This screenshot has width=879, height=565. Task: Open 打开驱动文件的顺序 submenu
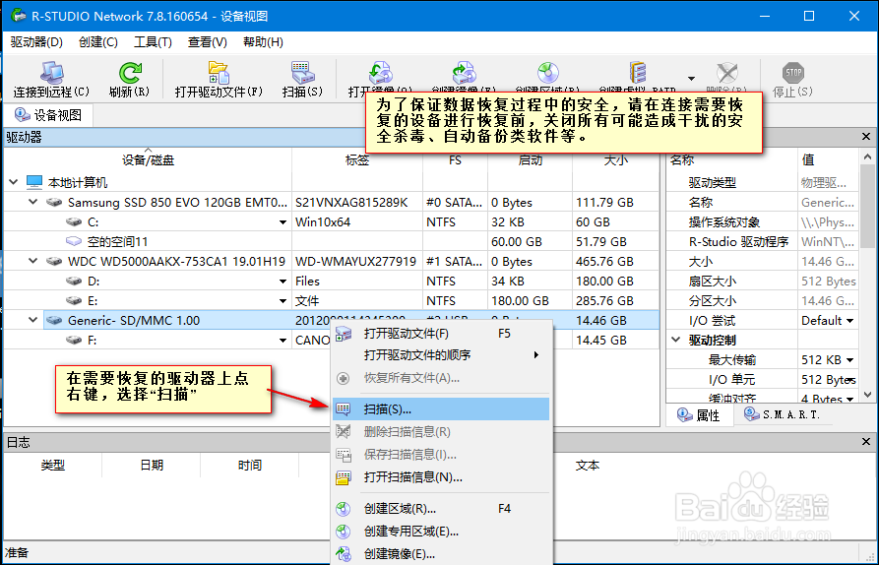[x=441, y=354]
